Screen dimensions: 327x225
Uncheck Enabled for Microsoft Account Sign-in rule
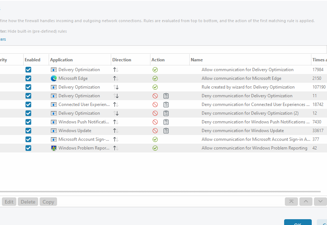(x=28, y=139)
